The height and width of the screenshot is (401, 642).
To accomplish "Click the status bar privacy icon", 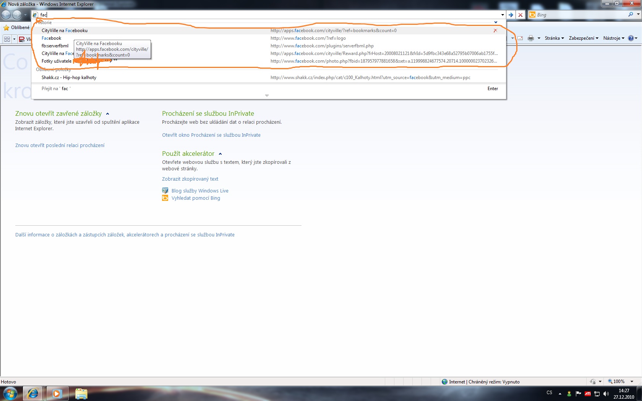I will [x=593, y=382].
